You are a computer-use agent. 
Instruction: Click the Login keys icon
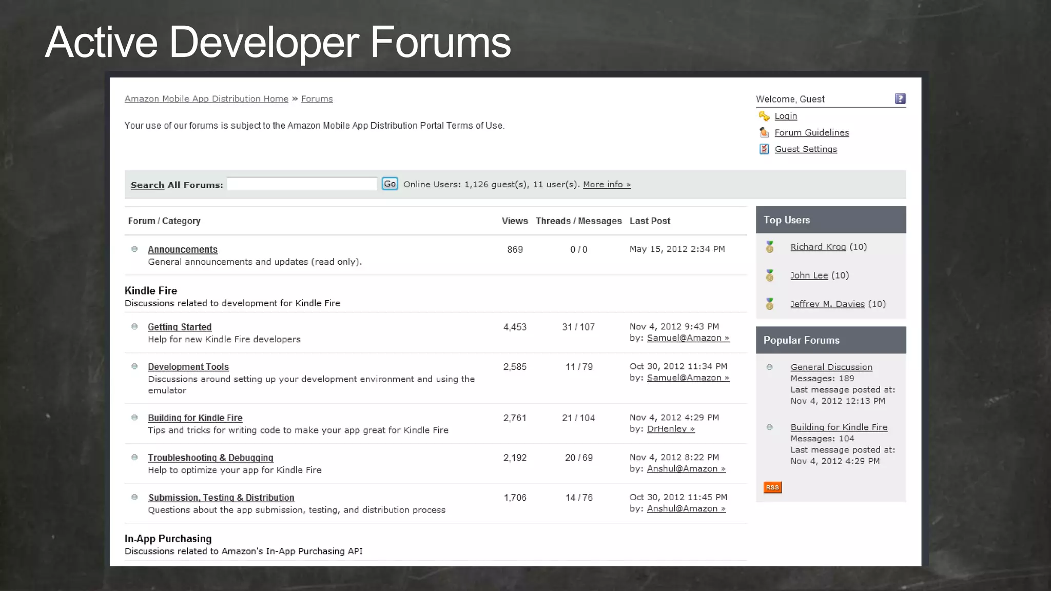[x=764, y=116]
